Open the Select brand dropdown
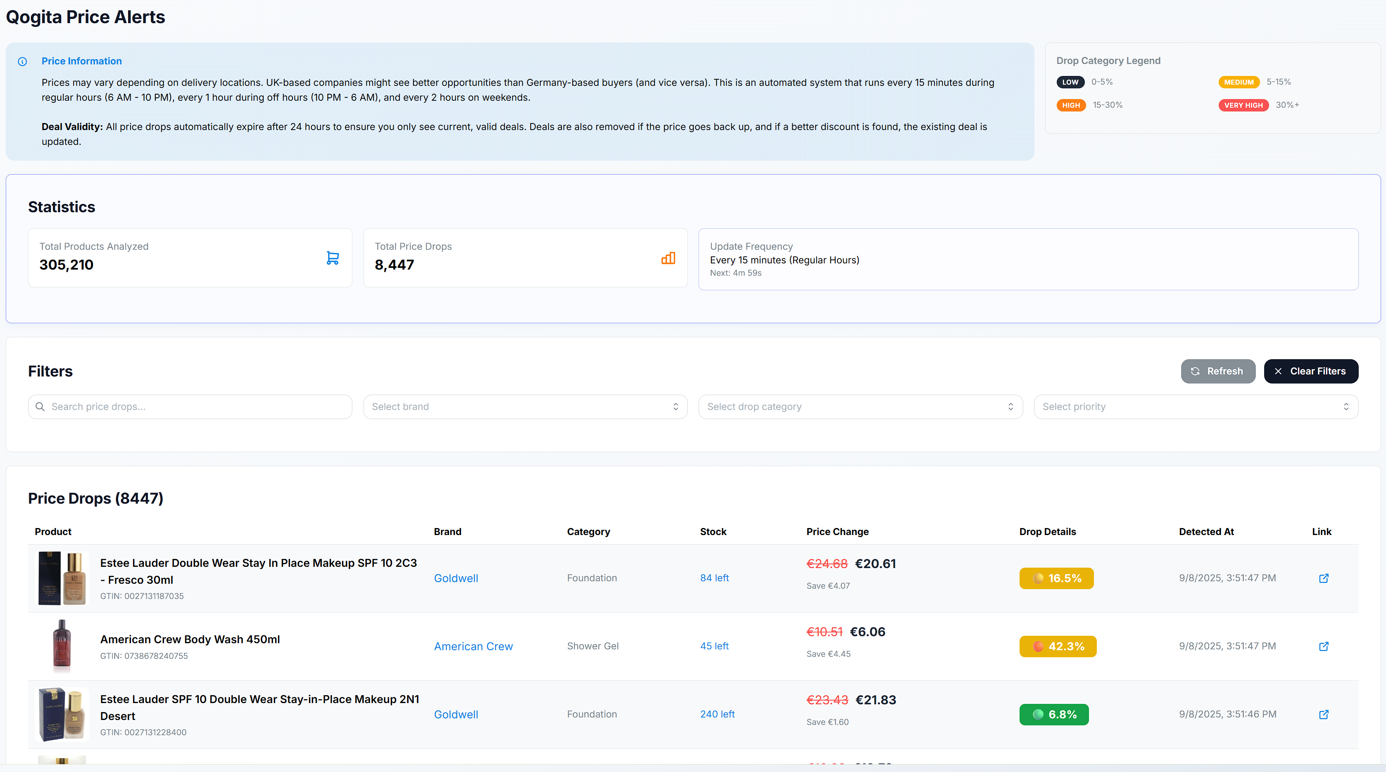The image size is (1386, 772). tap(525, 407)
